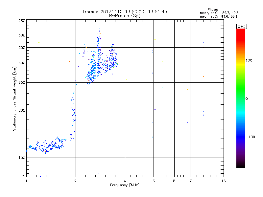Click the y-axis label '100'

pyautogui.click(x=22, y=158)
